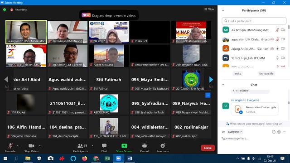Toggle microphone for Ali Roziqin-UM Malang (Me)
The image size is (290, 163).
(x=277, y=30)
